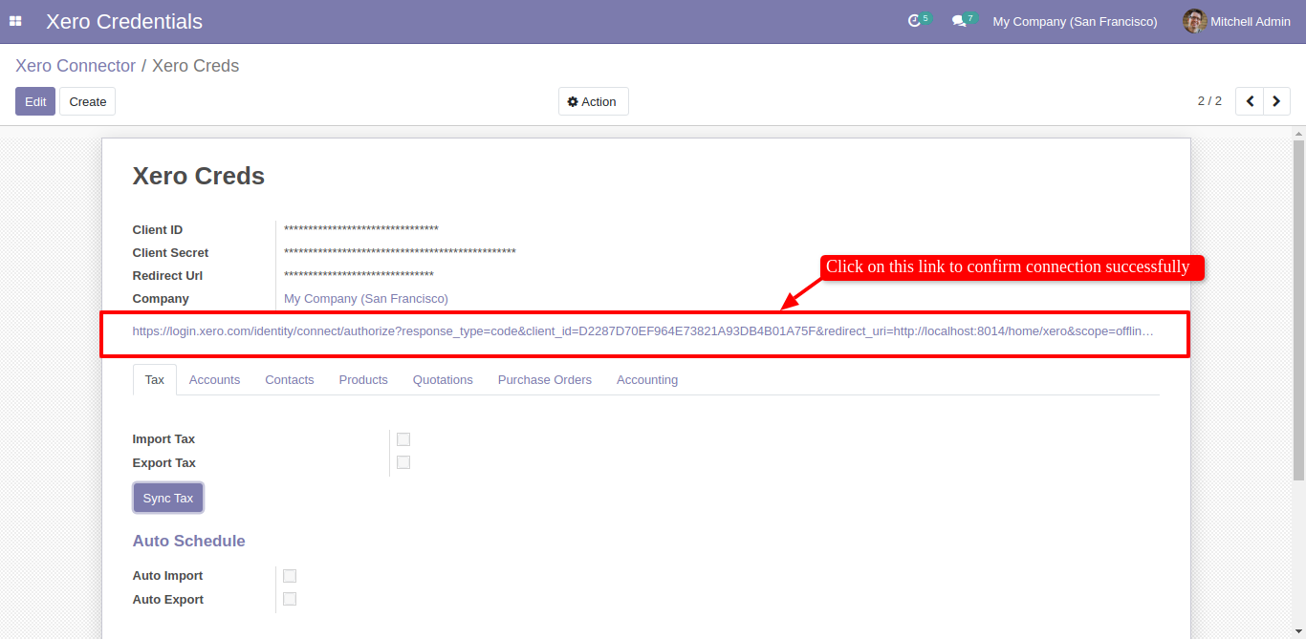1306x639 pixels.
Task: Click the Export Tax label
Action: pos(164,462)
